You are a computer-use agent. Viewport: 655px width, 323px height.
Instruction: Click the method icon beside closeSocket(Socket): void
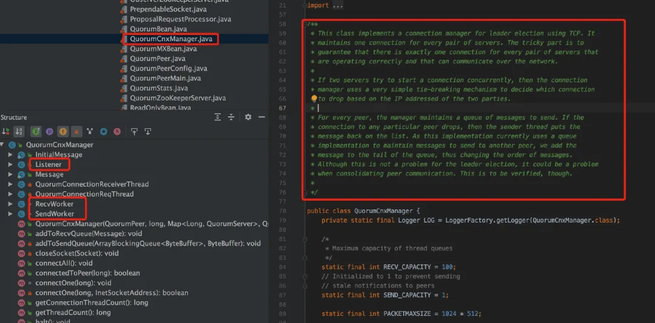[x=21, y=253]
